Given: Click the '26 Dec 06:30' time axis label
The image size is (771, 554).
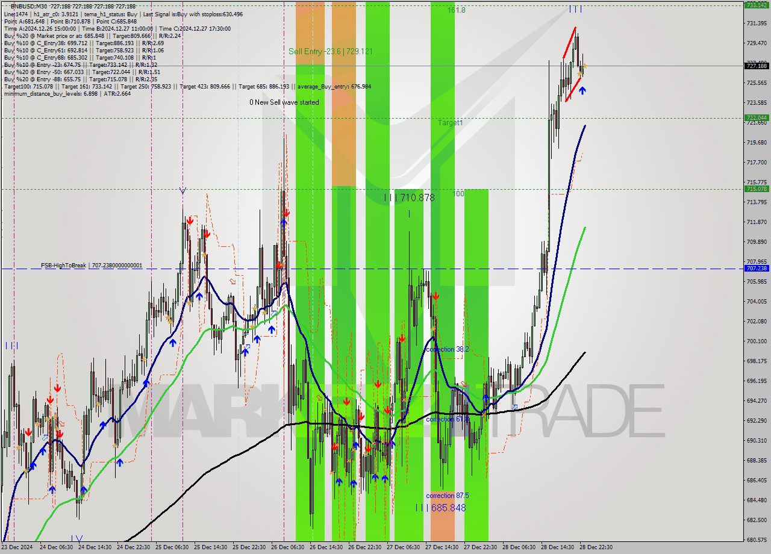Looking at the screenshot, I should point(287,547).
